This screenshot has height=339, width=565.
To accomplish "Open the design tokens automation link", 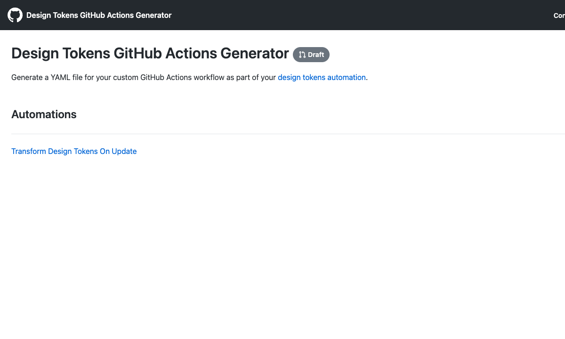I will tap(322, 77).
